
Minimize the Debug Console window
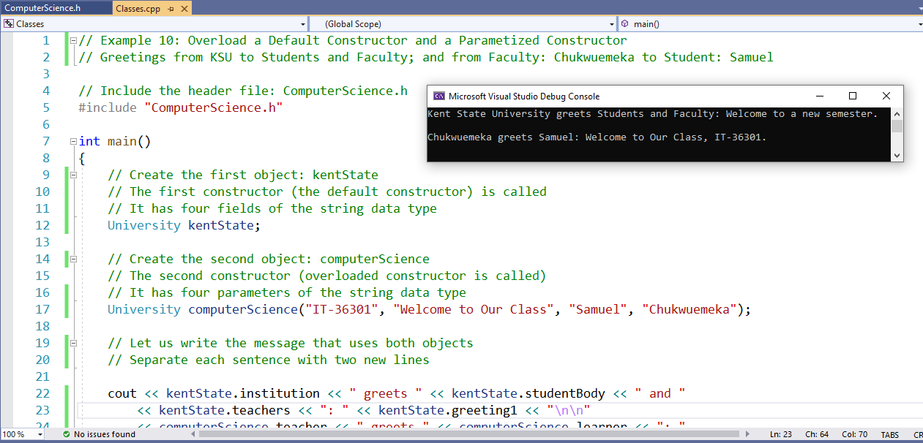(818, 96)
